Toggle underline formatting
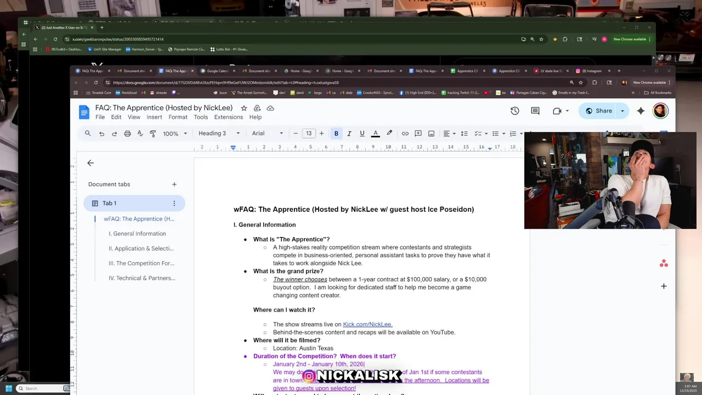The height and width of the screenshot is (395, 702). [x=362, y=133]
